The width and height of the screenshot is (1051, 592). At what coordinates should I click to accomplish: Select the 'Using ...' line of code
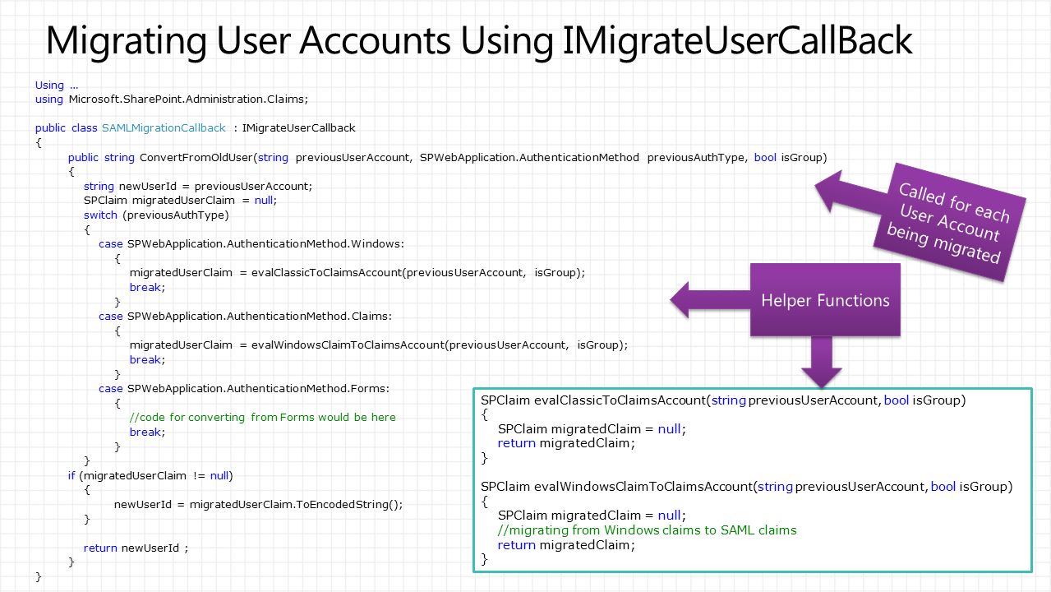[x=57, y=85]
